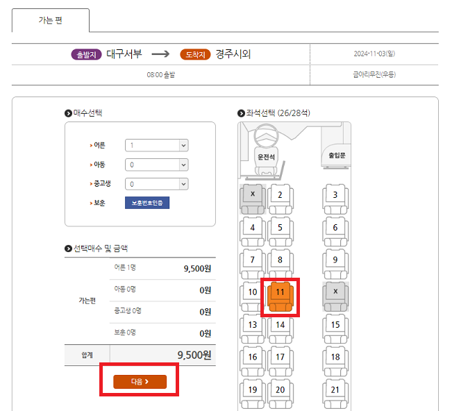Click the 대구서부 departure text
452x411 pixels.
click(124, 54)
